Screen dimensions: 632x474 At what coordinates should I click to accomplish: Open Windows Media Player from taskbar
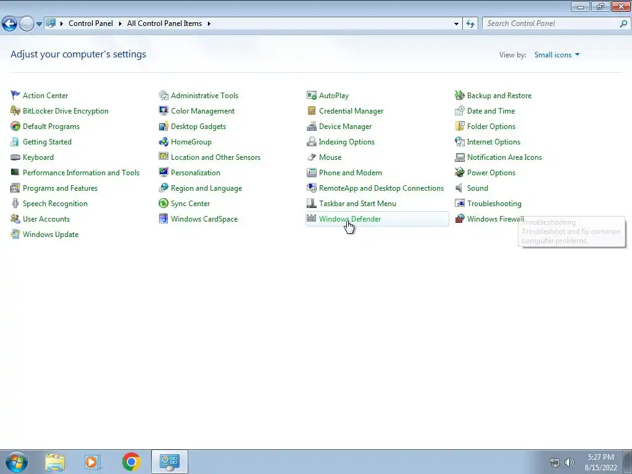(92, 462)
